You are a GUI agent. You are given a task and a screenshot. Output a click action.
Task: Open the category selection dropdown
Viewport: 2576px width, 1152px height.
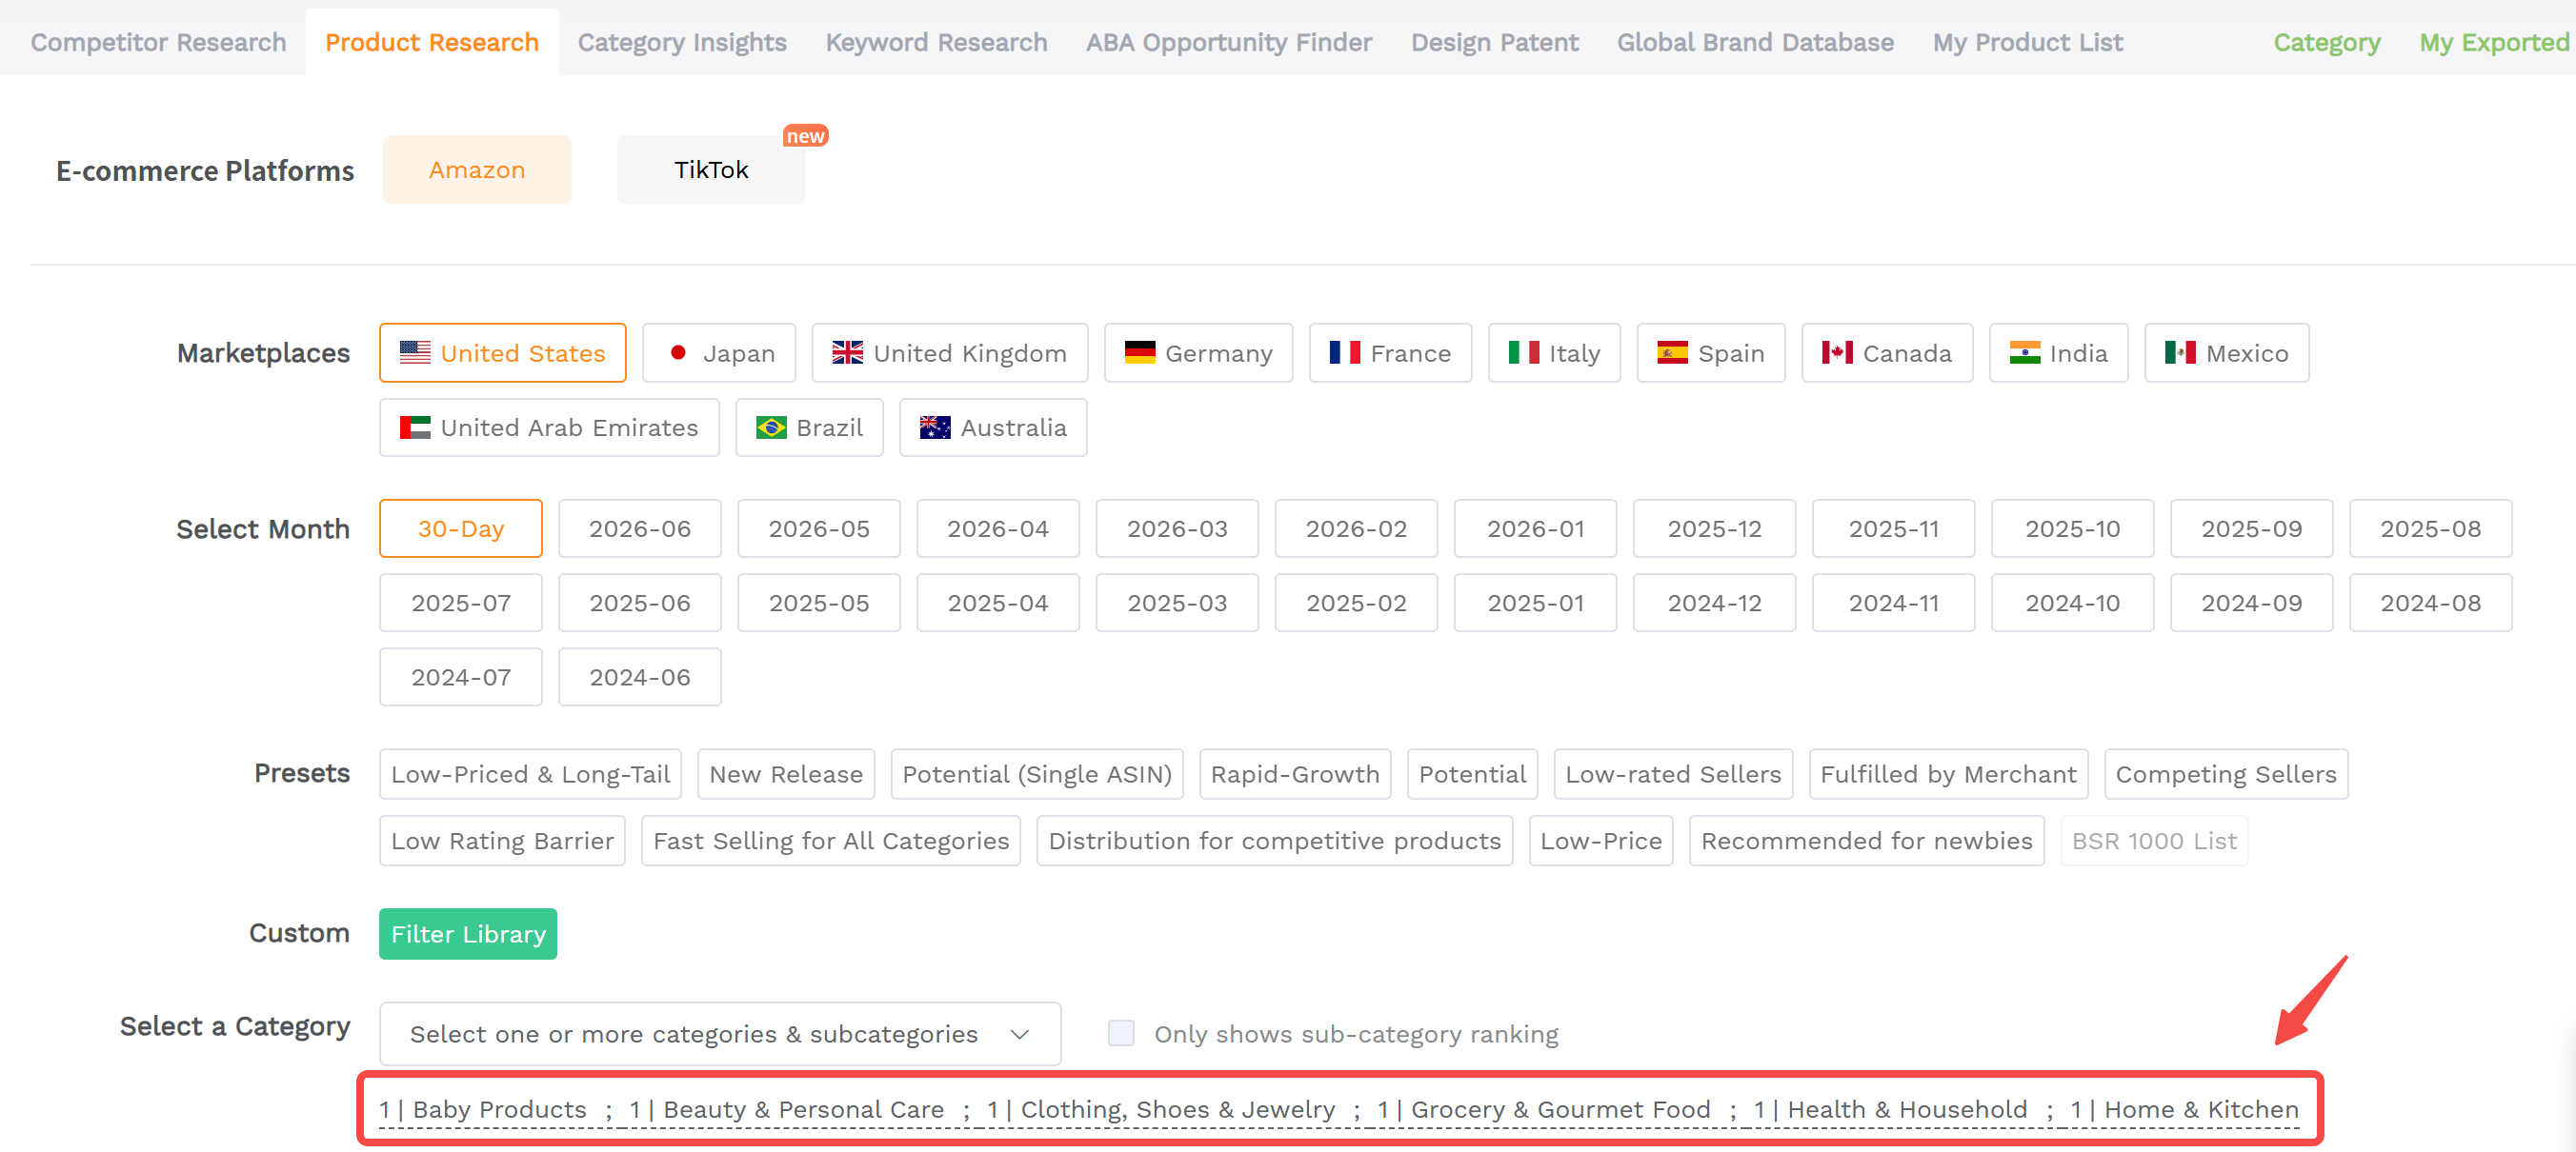720,1034
